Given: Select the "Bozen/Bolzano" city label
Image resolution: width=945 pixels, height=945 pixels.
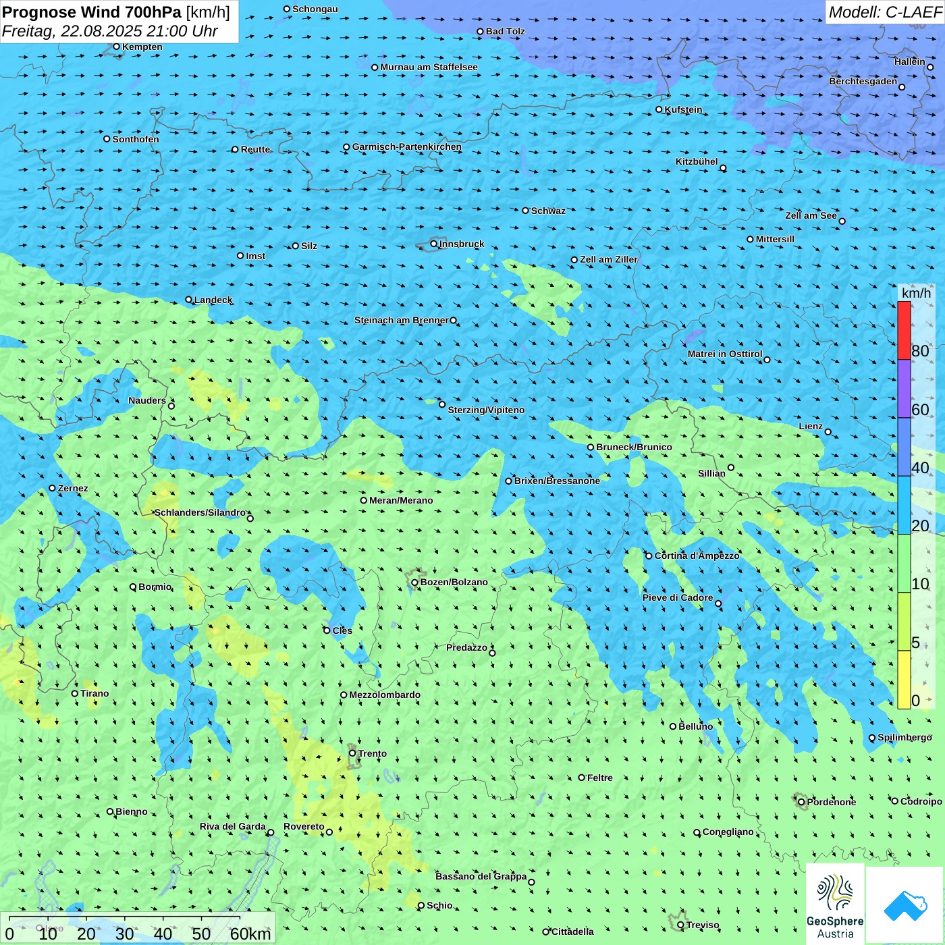Looking at the screenshot, I should click(x=454, y=582).
